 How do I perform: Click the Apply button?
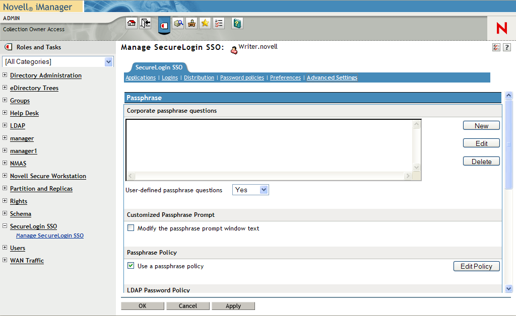[x=233, y=306]
